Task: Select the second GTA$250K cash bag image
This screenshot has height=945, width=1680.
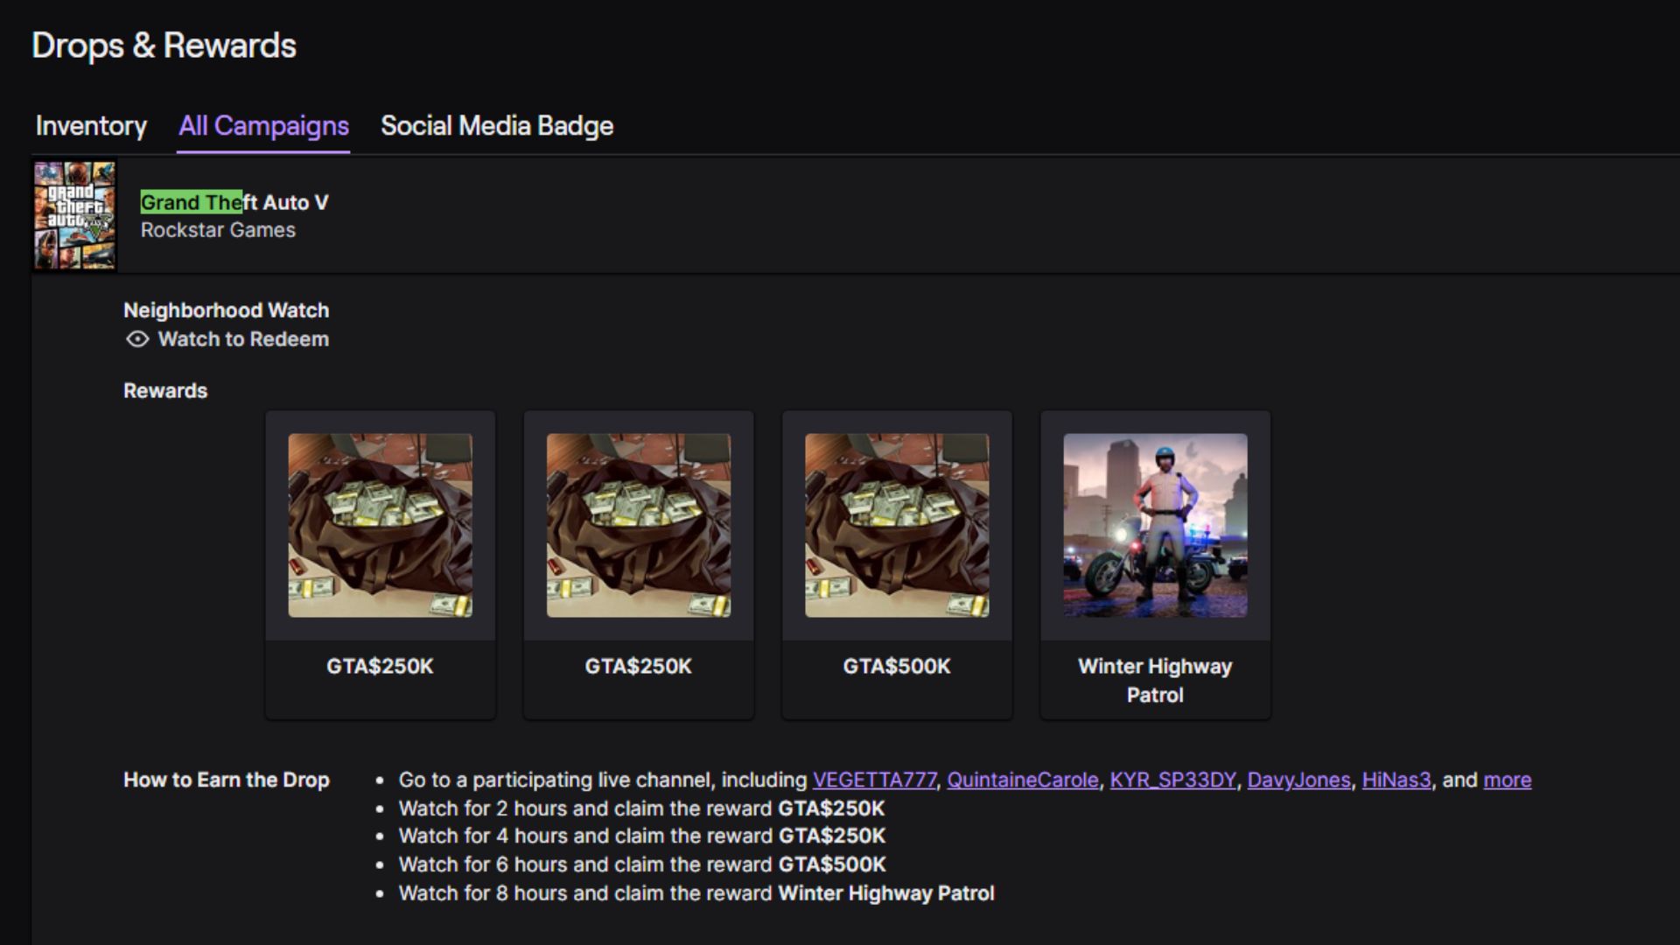Action: (639, 525)
